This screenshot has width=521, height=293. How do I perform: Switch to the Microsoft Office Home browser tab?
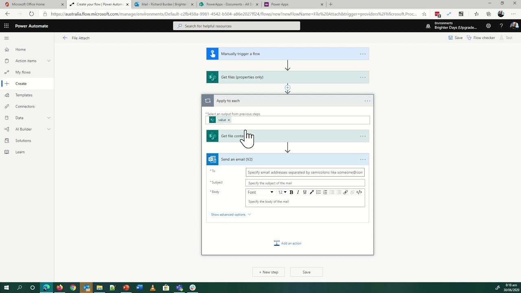tap(33, 4)
